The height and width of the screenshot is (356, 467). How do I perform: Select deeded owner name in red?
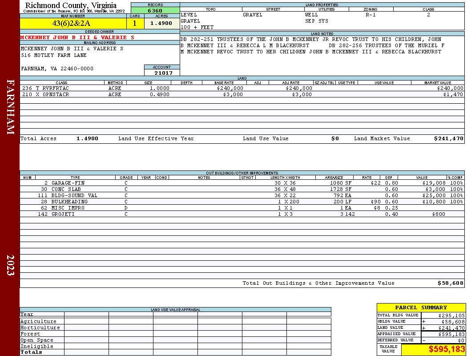click(77, 37)
